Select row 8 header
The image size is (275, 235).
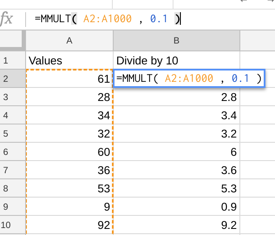pos(13,188)
